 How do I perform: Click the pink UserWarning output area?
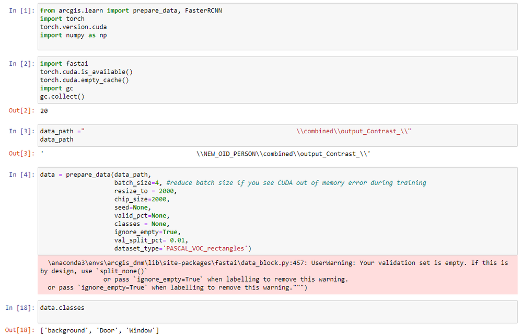pyautogui.click(x=277, y=275)
